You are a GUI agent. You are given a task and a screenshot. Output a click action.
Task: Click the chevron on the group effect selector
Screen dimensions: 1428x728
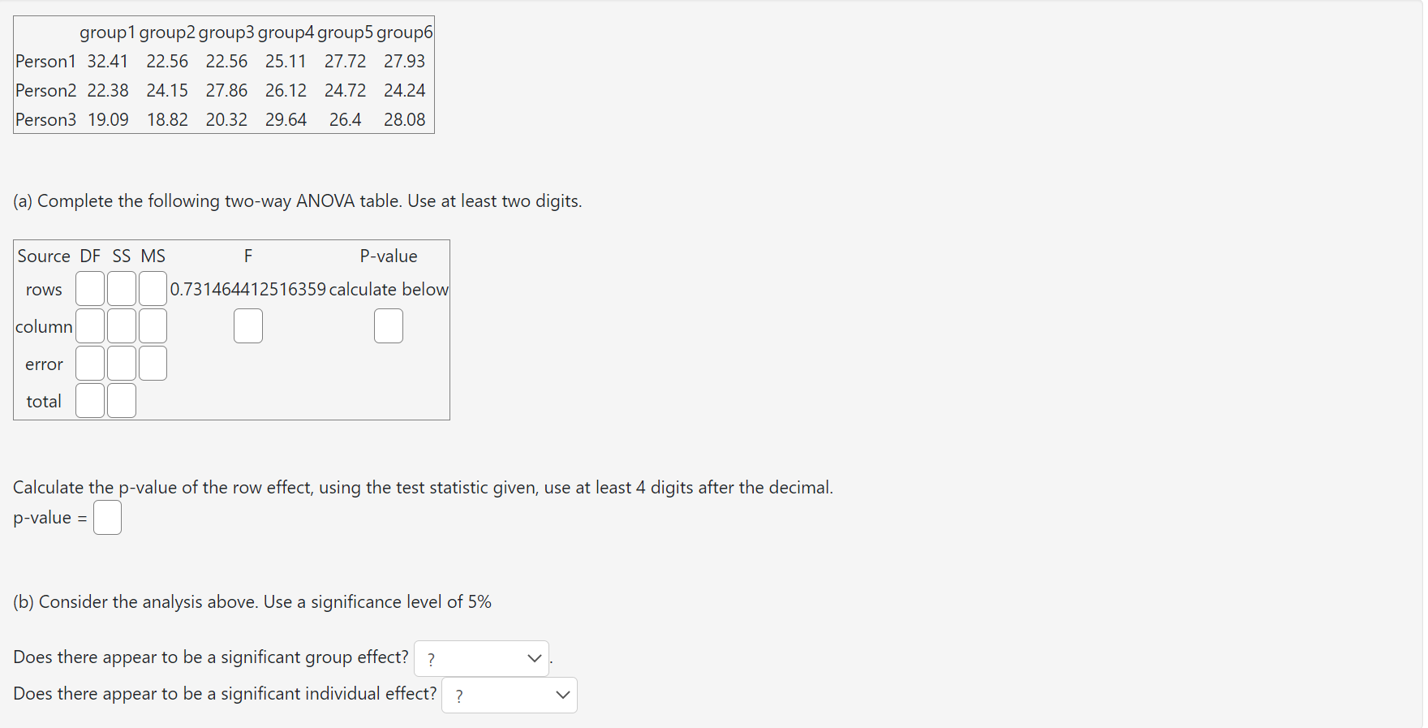click(x=534, y=658)
